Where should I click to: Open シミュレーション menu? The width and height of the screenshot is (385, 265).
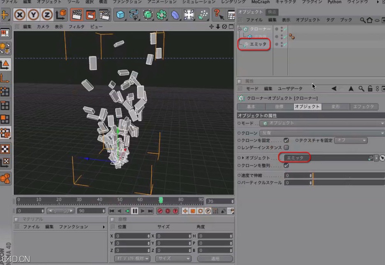(x=198, y=2)
